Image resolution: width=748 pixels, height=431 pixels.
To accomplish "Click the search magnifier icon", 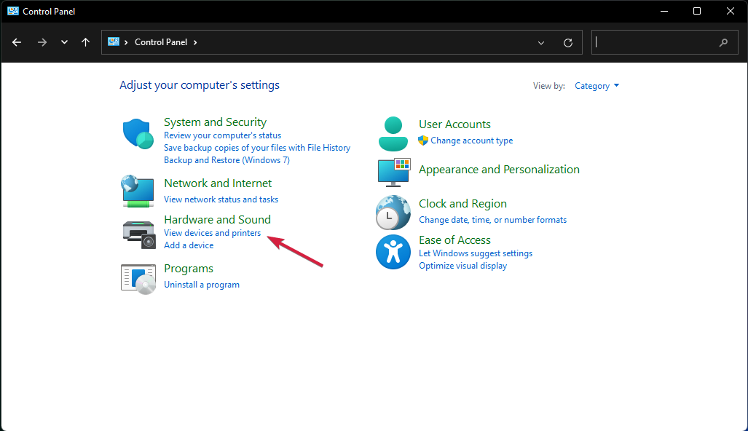I will (723, 42).
